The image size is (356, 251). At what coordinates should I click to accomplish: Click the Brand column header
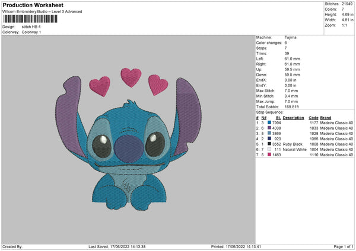[326, 117]
